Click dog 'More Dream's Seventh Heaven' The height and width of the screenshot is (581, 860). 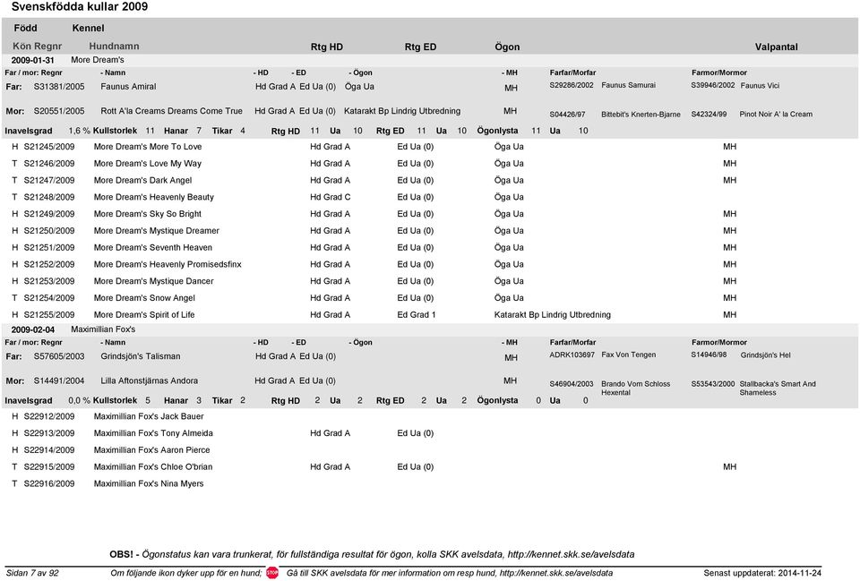coord(153,247)
